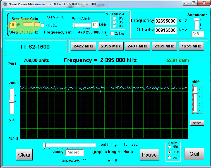Click the STV6110 label
The image size is (211, 168).
56,17
